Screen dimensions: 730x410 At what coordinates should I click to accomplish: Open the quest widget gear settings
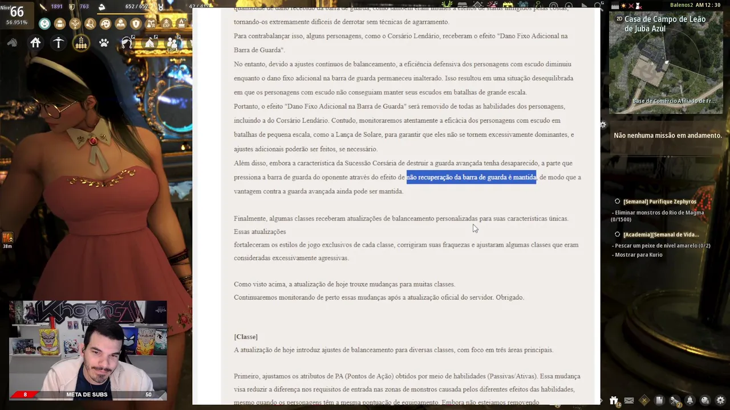pyautogui.click(x=603, y=125)
